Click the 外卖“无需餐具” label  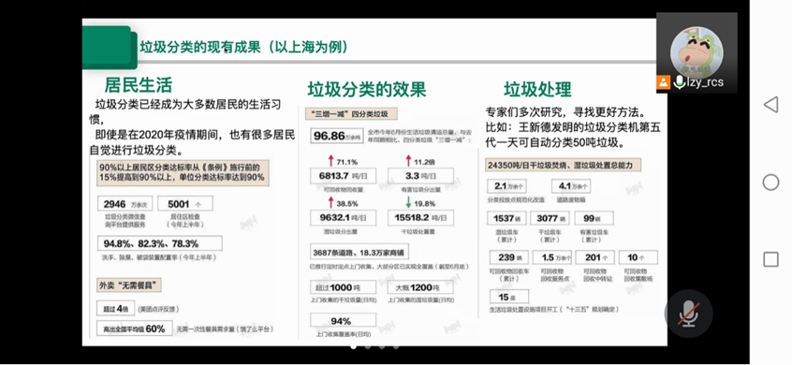(129, 285)
